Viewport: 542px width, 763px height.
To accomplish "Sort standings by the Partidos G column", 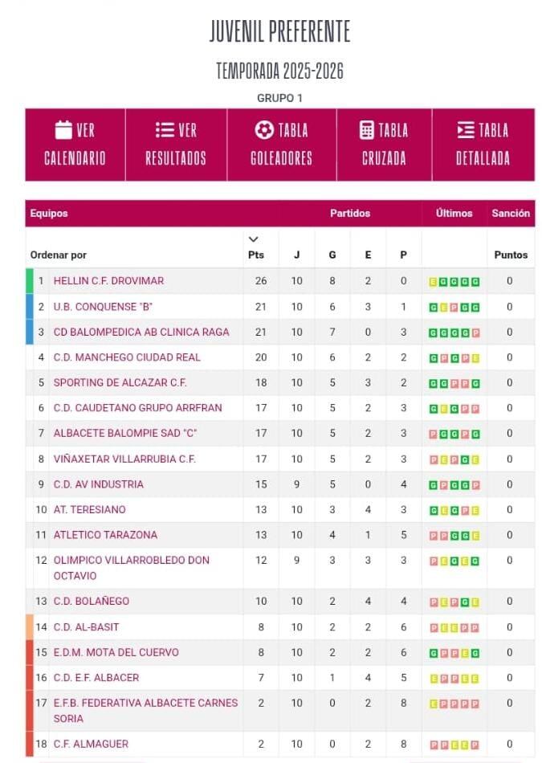I will [332, 254].
